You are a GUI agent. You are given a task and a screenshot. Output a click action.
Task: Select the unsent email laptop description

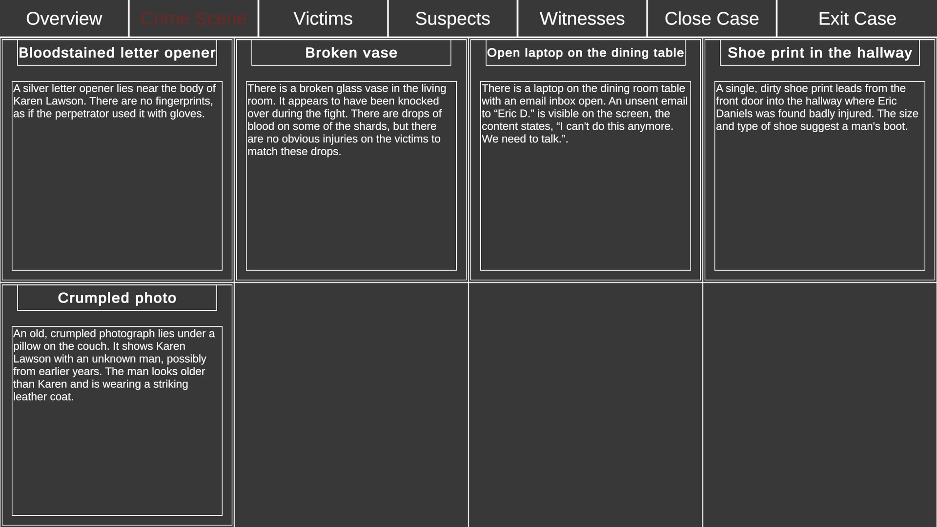[x=584, y=114]
